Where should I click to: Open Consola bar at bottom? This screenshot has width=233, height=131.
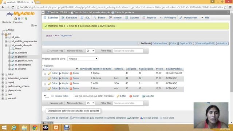(x=48, y=123)
